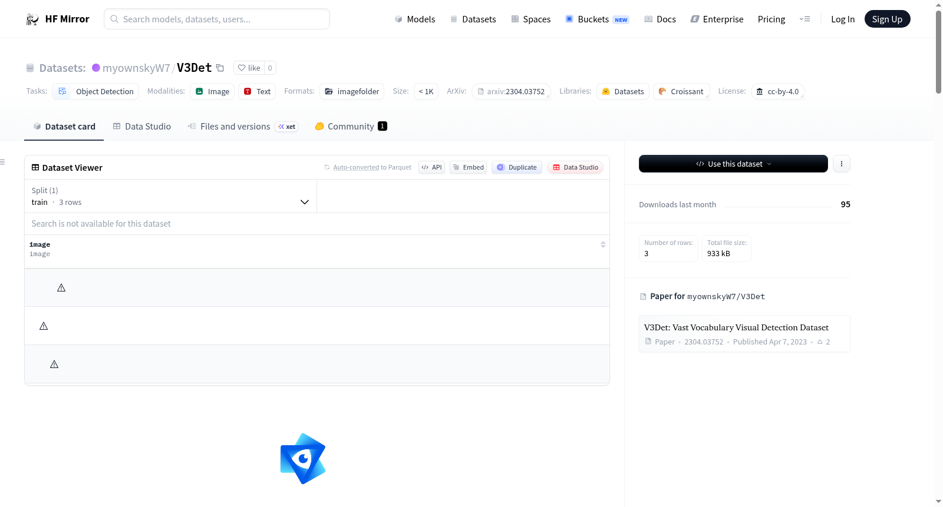Filter by the Image modality tag
The image size is (943, 507).
tap(212, 91)
